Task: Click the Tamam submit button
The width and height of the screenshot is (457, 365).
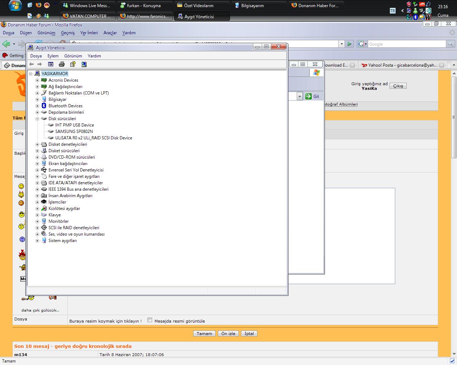Action: coord(205,334)
